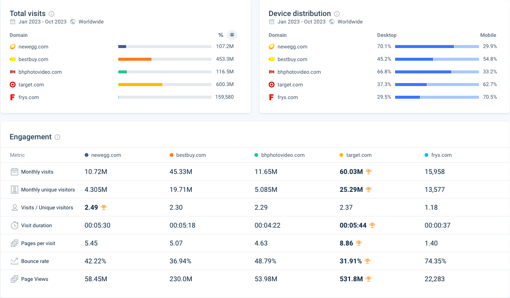This screenshot has height=298, width=510.
Task: Click the Bounce rate arrow icon
Action: 14,261
